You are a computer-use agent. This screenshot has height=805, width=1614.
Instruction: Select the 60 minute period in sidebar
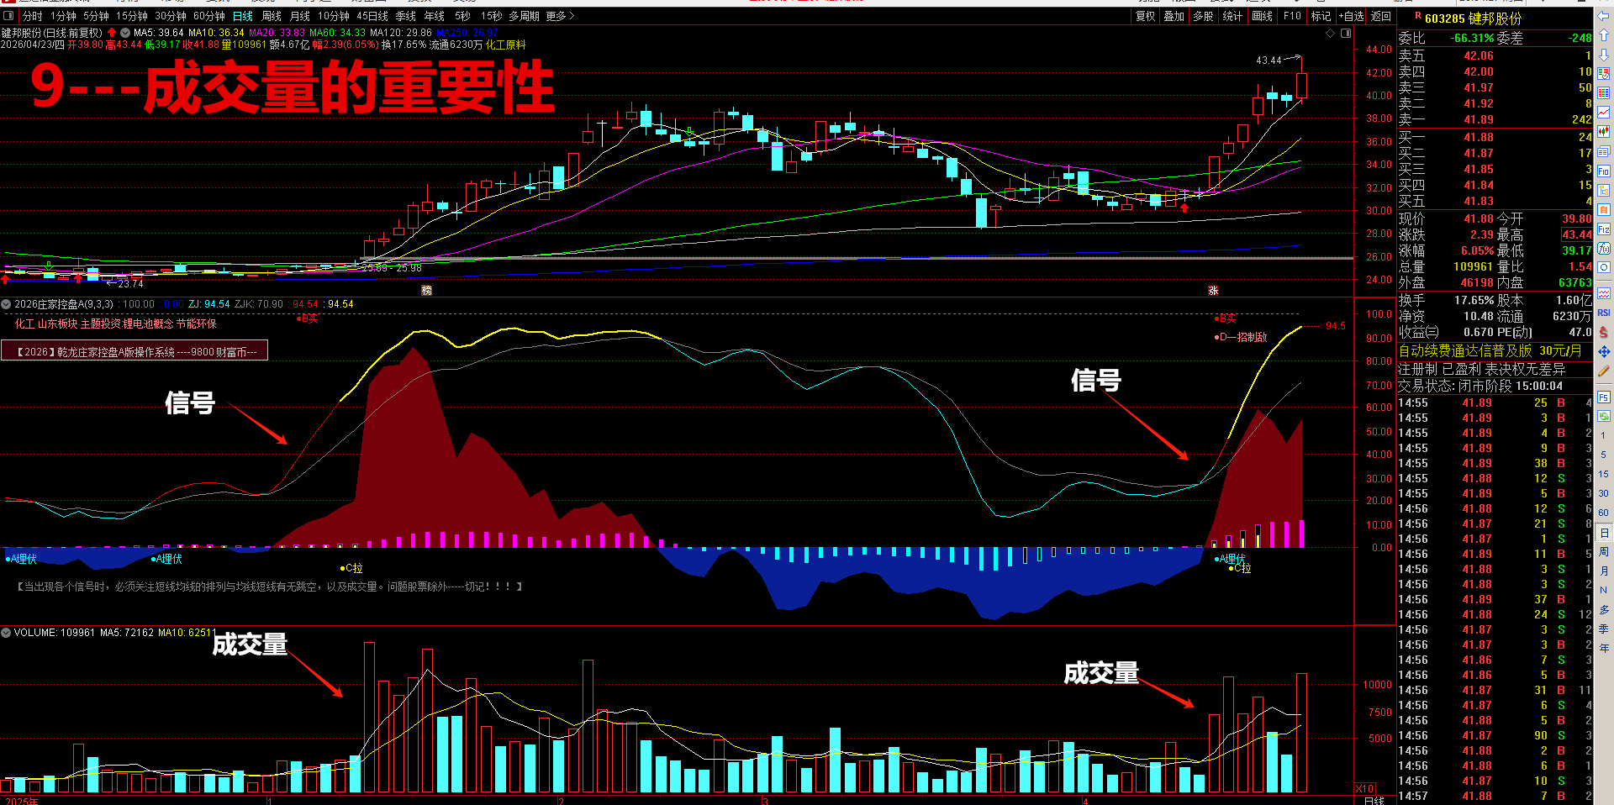click(1603, 513)
